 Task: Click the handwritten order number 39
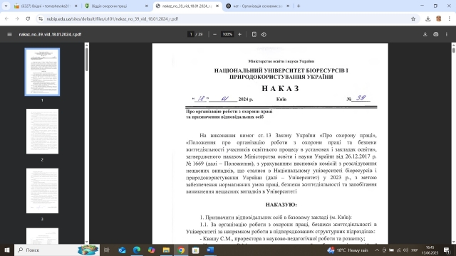point(361,98)
